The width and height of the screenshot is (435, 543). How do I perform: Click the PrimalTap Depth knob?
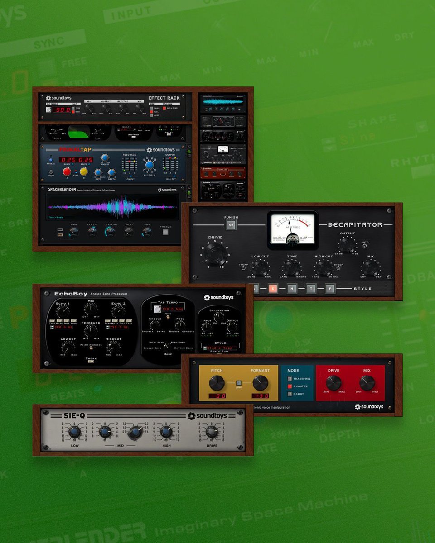click(x=111, y=172)
